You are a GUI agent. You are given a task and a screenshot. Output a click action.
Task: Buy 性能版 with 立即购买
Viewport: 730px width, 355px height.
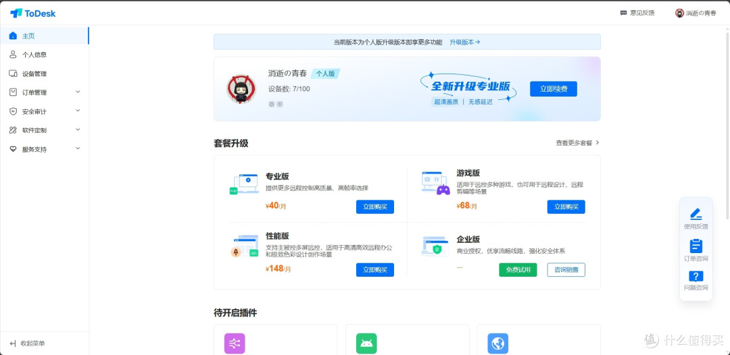[x=374, y=269]
